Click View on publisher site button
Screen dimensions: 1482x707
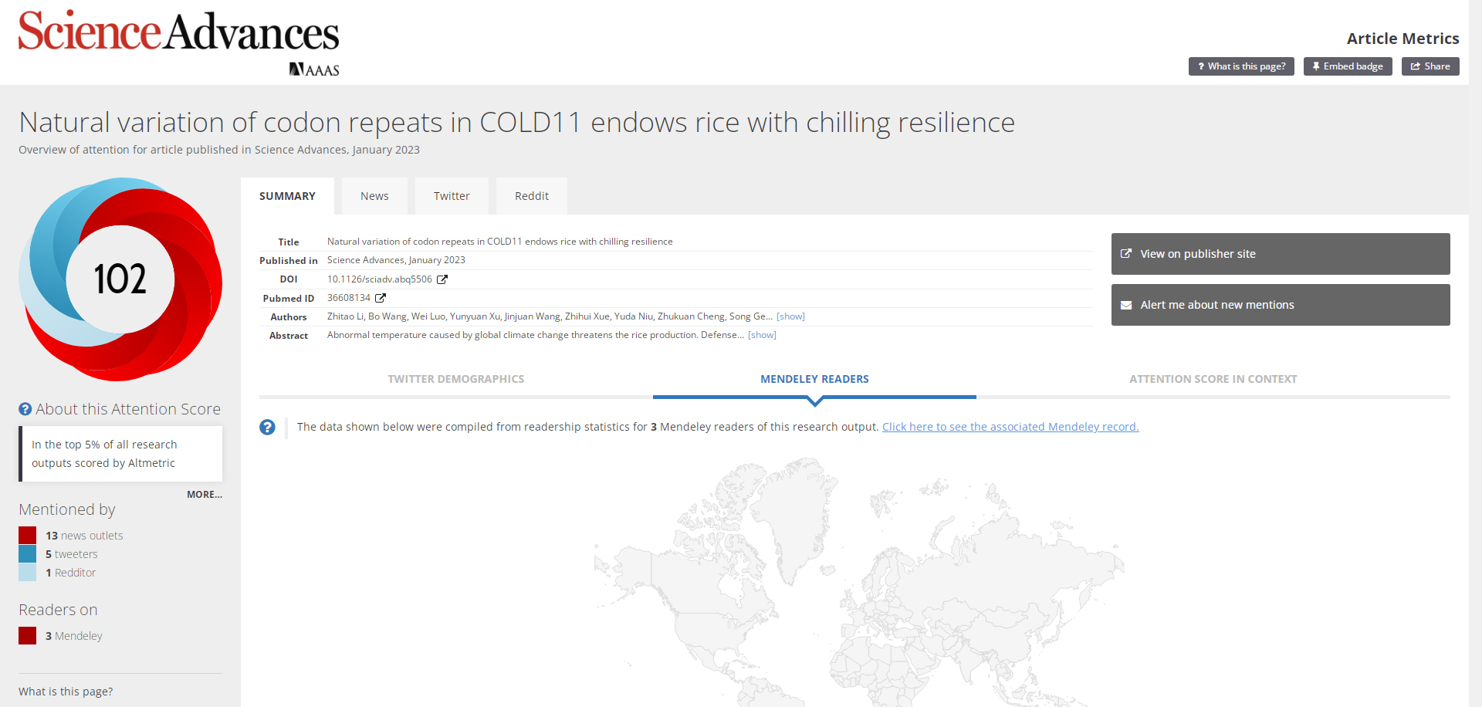pyautogui.click(x=1280, y=254)
